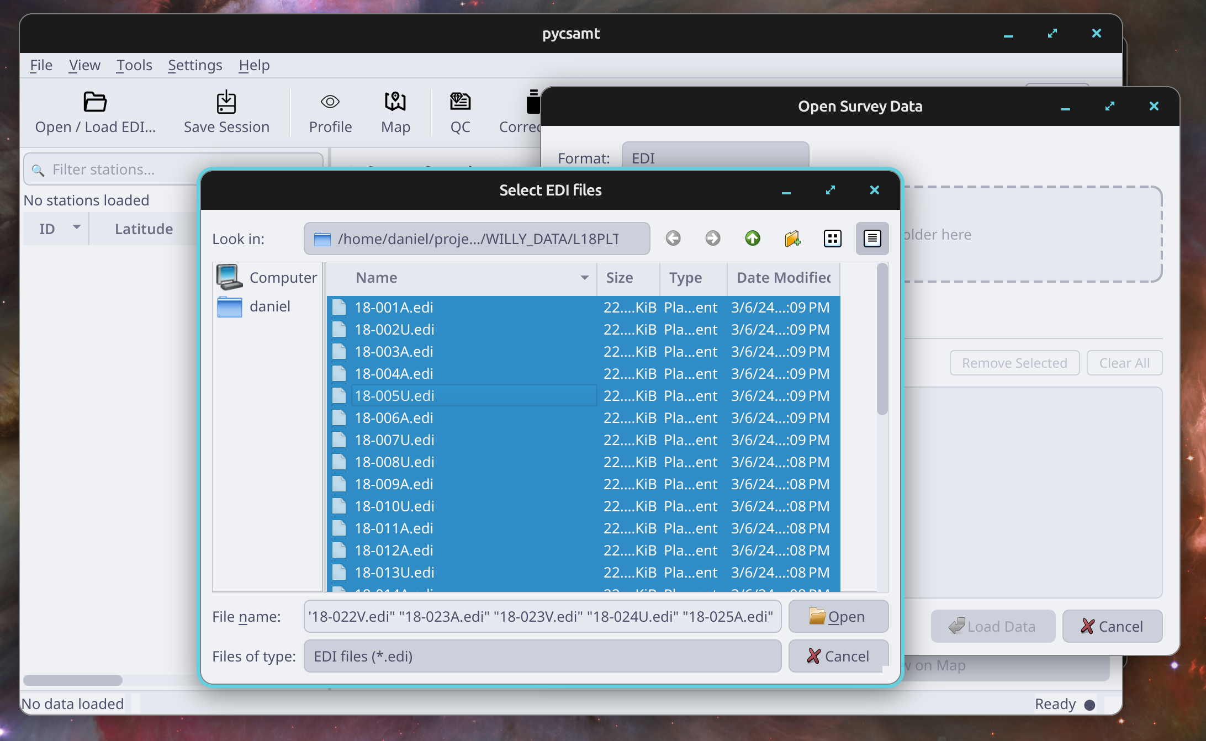Select file 18-011A.edi
This screenshot has width=1206, height=741.
[x=583, y=528]
